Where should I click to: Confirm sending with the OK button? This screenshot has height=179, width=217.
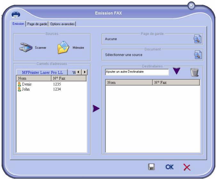coord(170,167)
